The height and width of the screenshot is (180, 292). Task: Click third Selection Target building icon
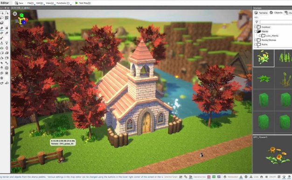click(191, 177)
